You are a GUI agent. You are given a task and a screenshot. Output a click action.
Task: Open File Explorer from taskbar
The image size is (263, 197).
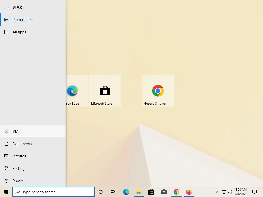[138, 192]
